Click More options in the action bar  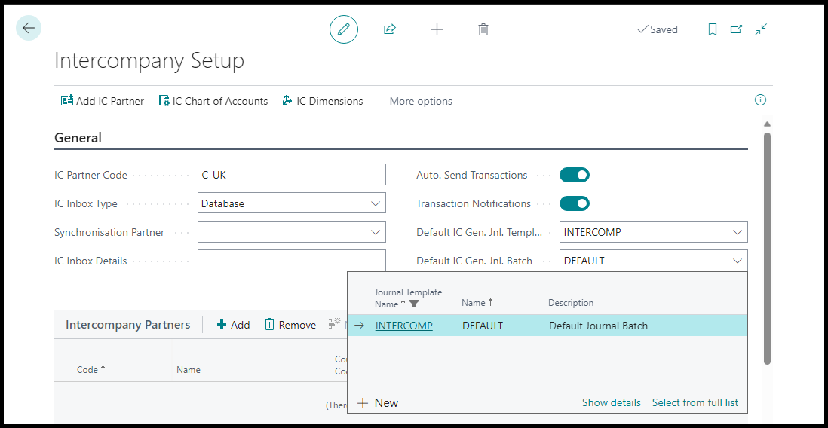(x=421, y=101)
